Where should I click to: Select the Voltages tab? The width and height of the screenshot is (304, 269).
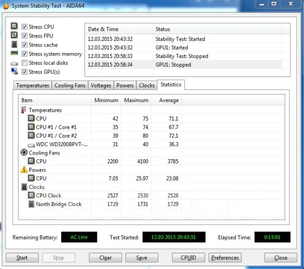[x=101, y=86]
